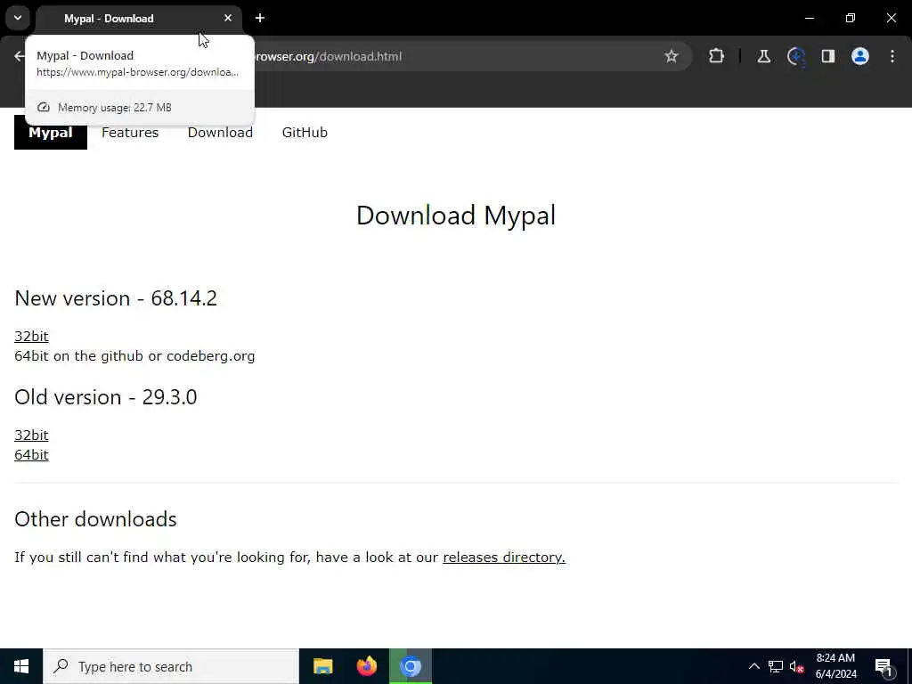Download new version 68.14.2 32bit

(x=31, y=336)
